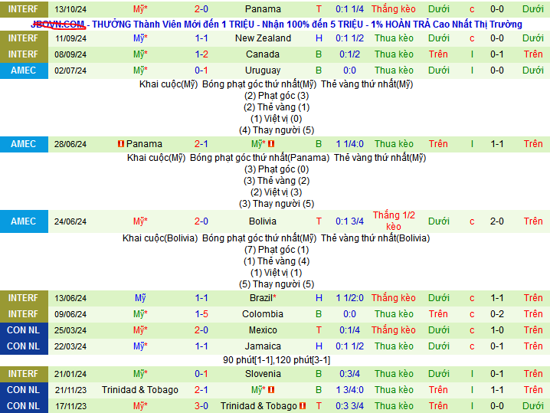The height and width of the screenshot is (413, 550).
Task: Click the AMEC league label dated 24/06/24
Action: tap(23, 221)
